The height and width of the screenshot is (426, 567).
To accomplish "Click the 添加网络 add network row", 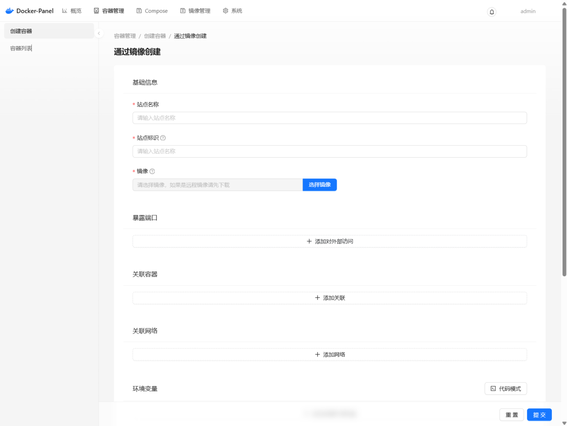I will (x=330, y=354).
